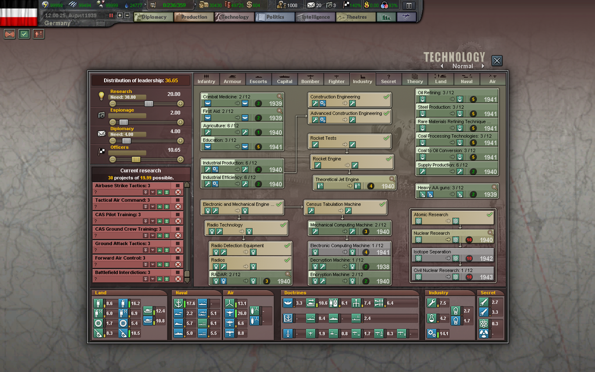Screen dimensions: 595x372
Task: Select Industrial Production technology
Action: point(242,166)
